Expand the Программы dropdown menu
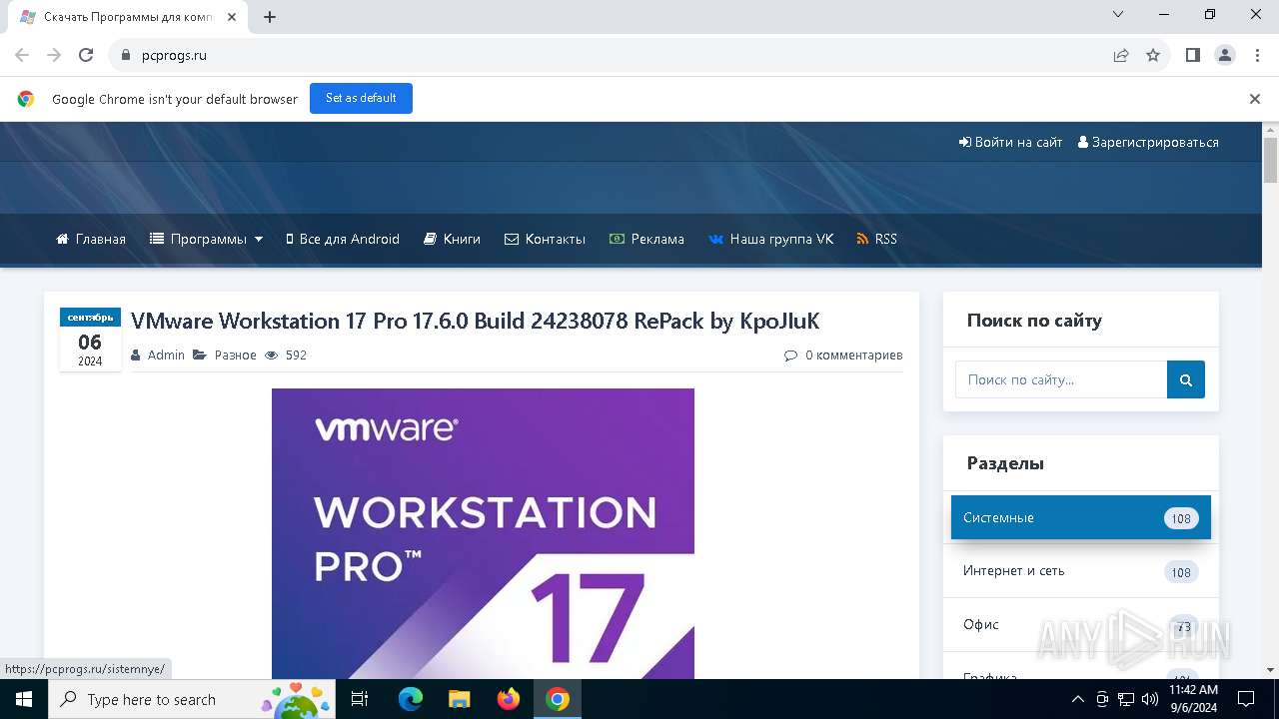Image resolution: width=1279 pixels, height=719 pixels. [x=207, y=239]
